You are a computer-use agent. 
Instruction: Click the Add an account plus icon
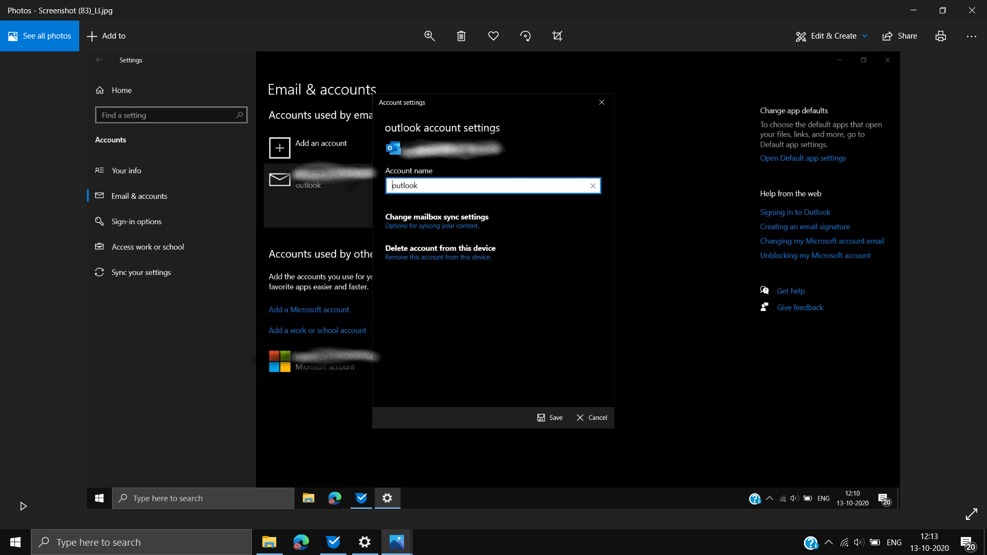280,148
